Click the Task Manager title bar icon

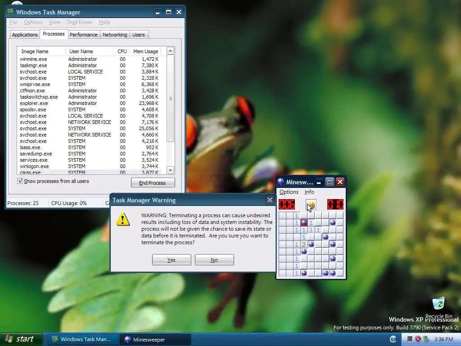[x=11, y=12]
